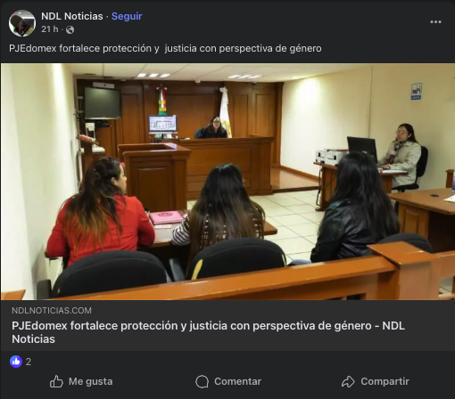Follow the page with Seguir
455x399 pixels.
tap(127, 16)
